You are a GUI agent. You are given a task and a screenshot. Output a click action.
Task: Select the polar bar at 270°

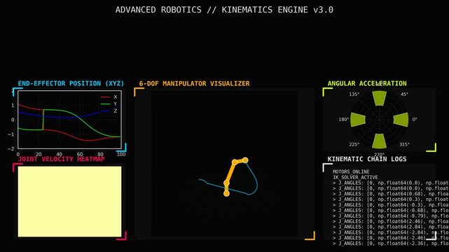(x=380, y=141)
